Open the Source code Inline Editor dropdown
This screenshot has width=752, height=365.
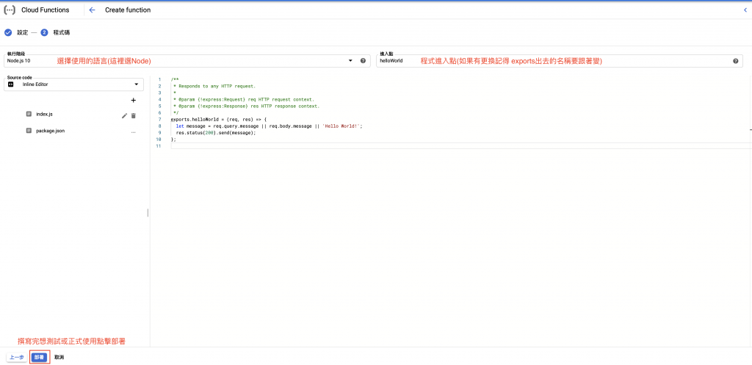pos(74,84)
